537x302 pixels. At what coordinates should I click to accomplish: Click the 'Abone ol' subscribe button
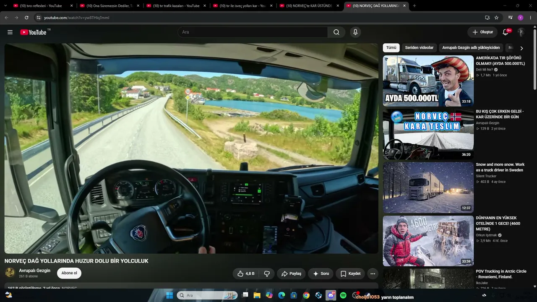pos(69,273)
